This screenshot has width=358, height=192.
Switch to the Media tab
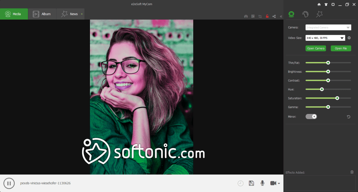[14, 14]
